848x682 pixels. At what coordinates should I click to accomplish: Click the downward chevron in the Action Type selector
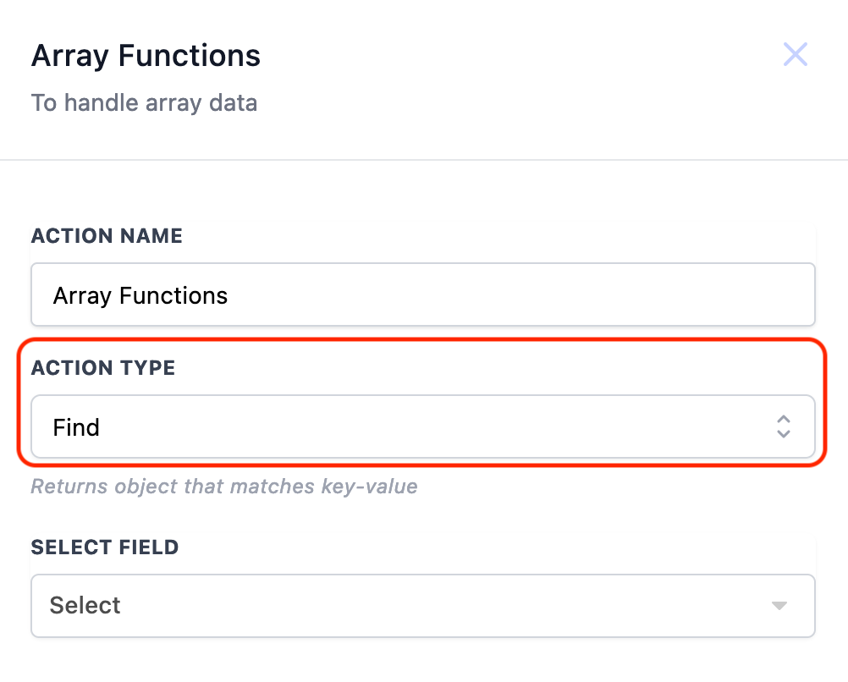pos(784,433)
